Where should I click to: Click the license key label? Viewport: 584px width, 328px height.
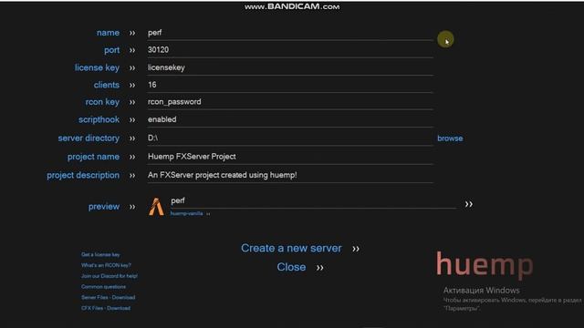pos(97,67)
